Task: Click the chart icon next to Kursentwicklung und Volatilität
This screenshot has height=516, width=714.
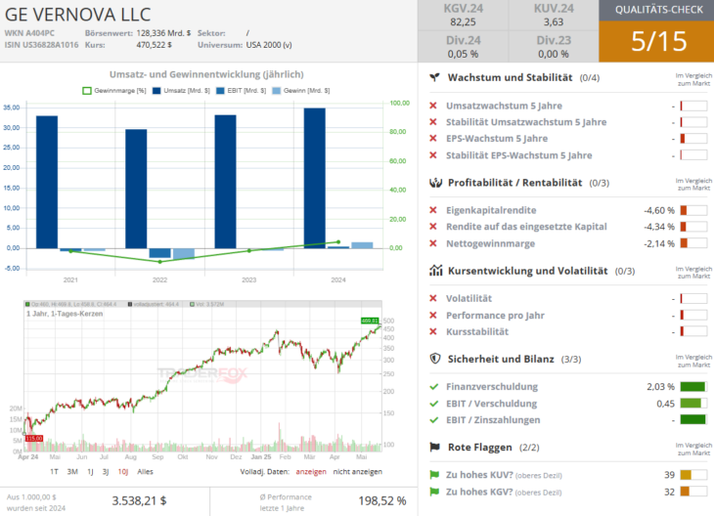Action: [435, 271]
